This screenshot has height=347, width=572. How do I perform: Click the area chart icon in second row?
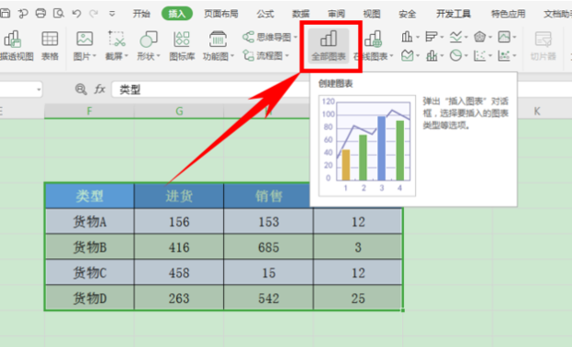pos(407,55)
